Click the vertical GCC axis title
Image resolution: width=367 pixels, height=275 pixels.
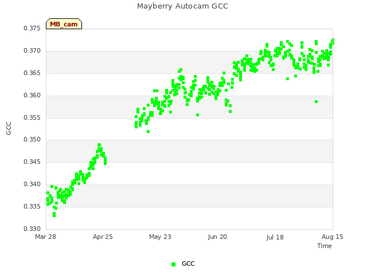[9, 128]
